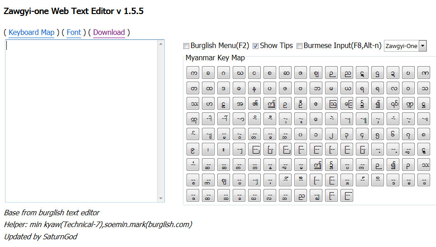Viewport: 436px width, 247px height.
Task: Insert the letter ဏ from key map
Action: pyautogui.click(x=424, y=73)
